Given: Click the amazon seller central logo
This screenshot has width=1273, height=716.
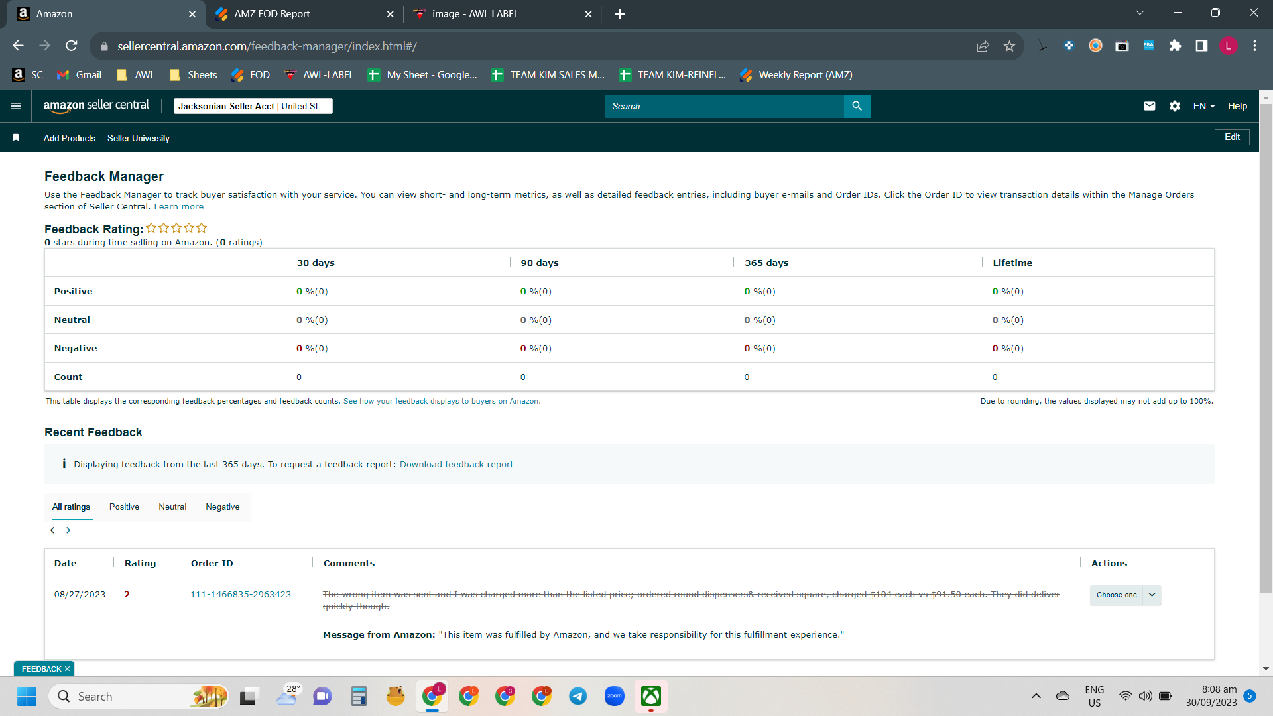Looking at the screenshot, I should click(96, 106).
